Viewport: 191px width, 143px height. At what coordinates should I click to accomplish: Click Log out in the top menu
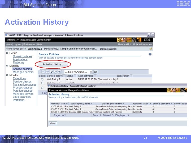pyautogui.click(x=18, y=44)
